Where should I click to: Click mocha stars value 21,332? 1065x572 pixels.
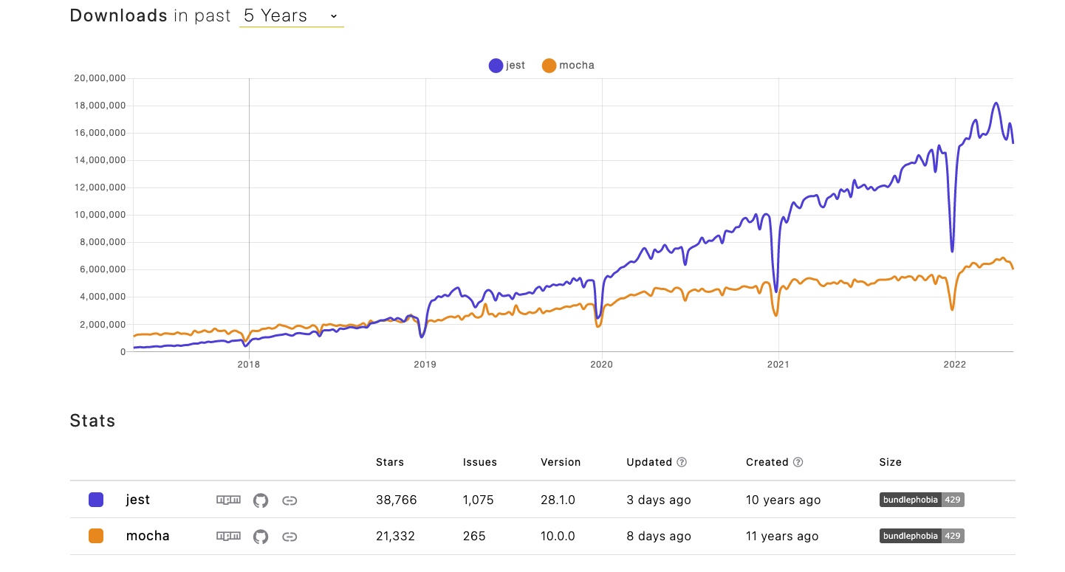(395, 536)
